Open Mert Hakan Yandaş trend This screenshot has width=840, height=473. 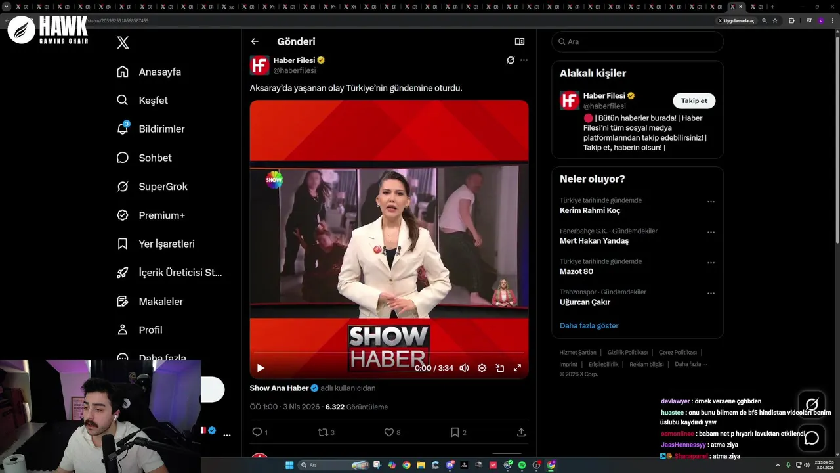tap(594, 240)
